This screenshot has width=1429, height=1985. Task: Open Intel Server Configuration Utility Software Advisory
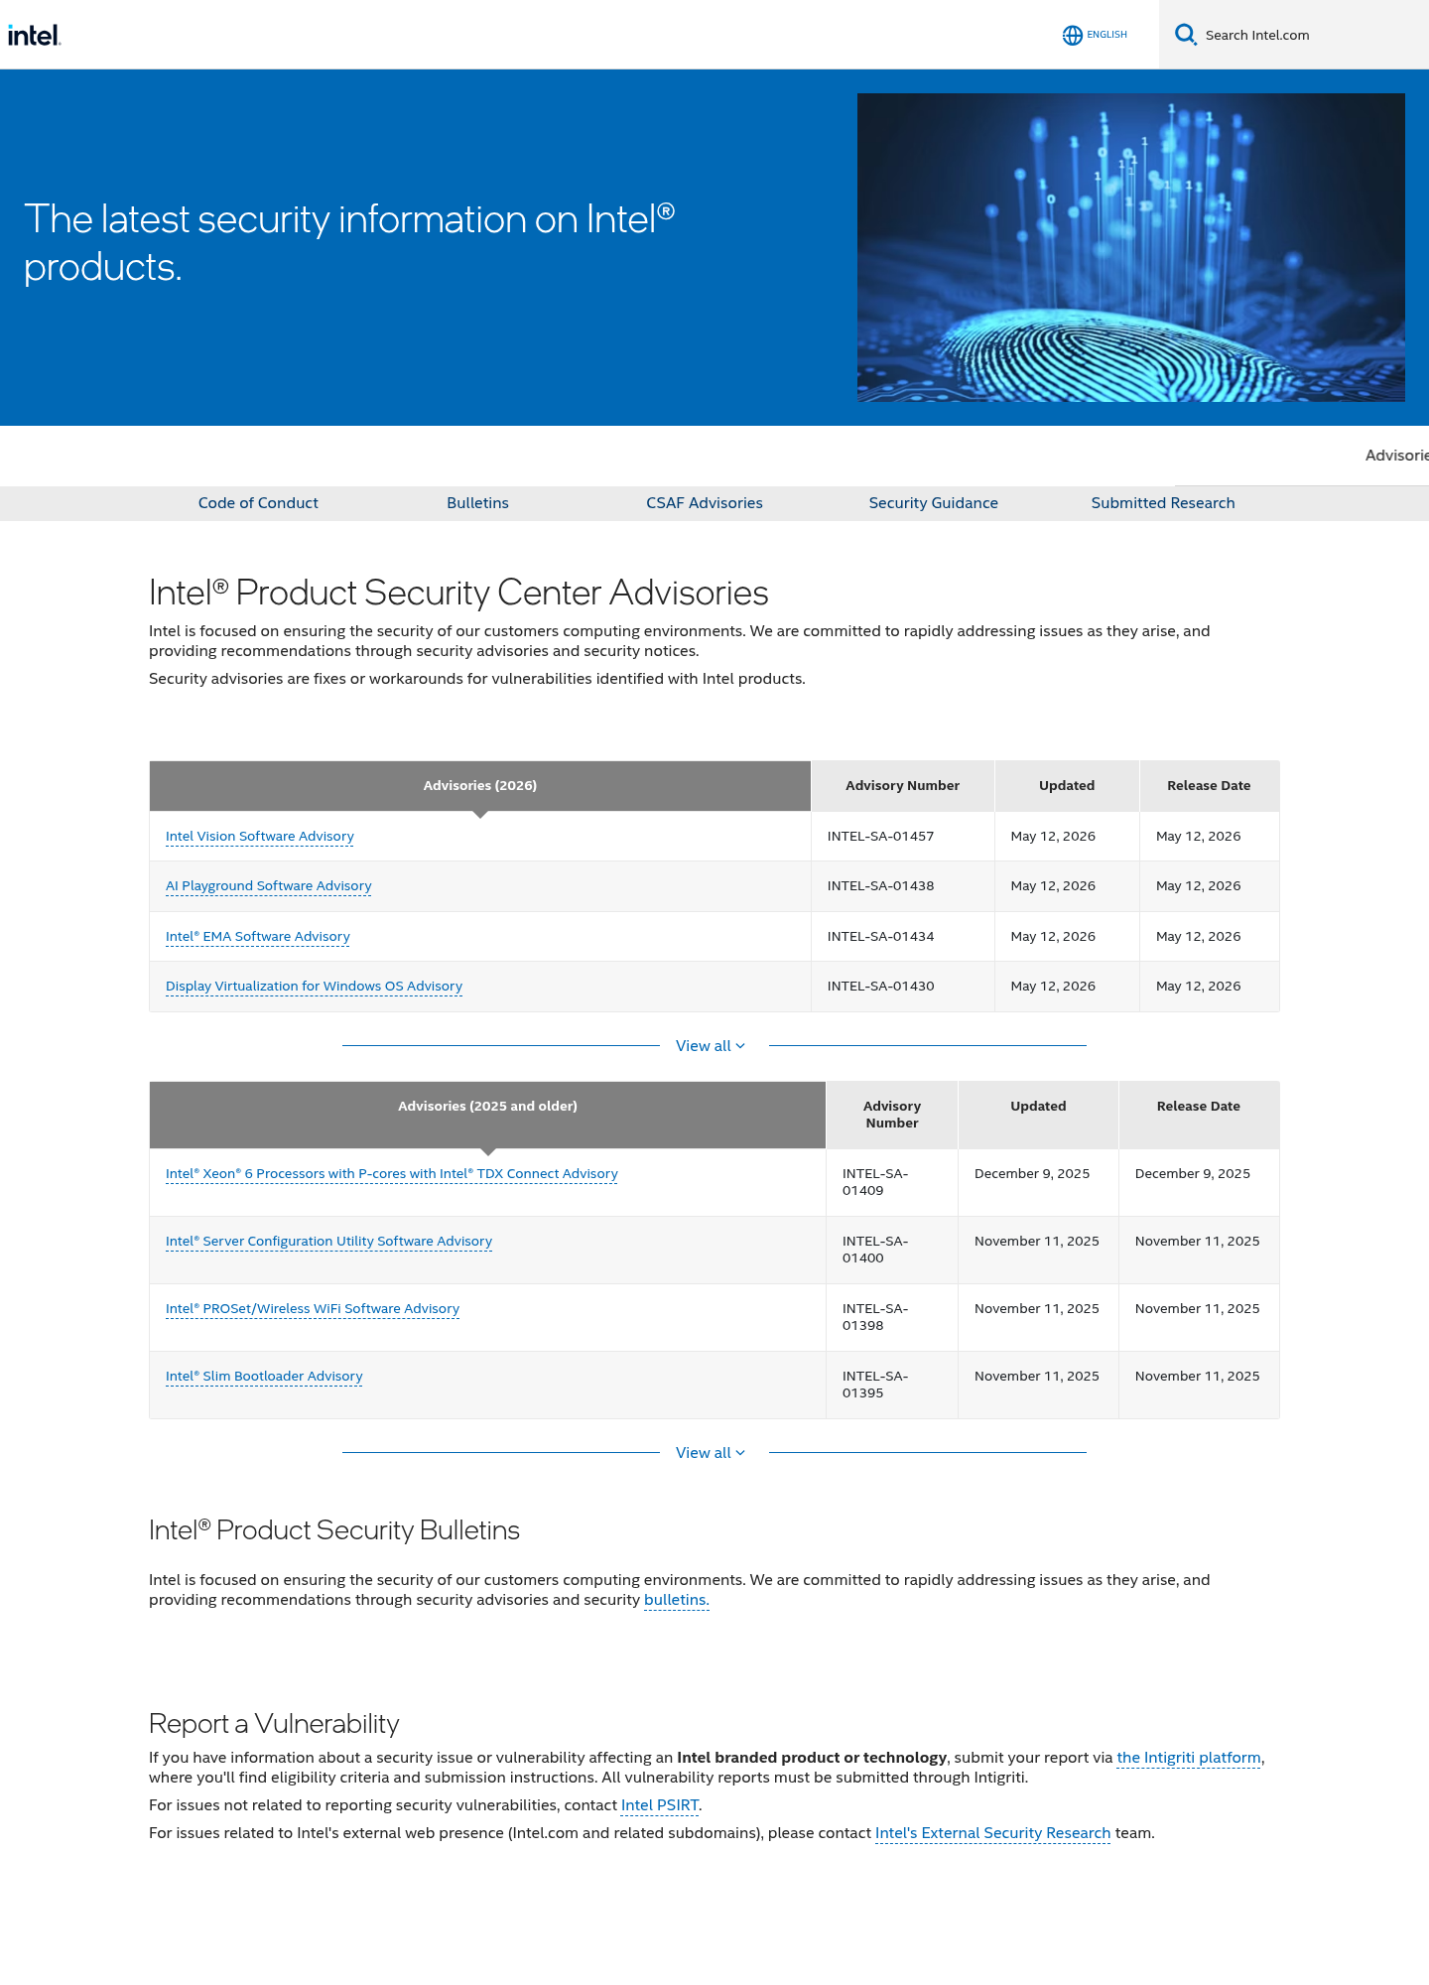(x=328, y=1242)
